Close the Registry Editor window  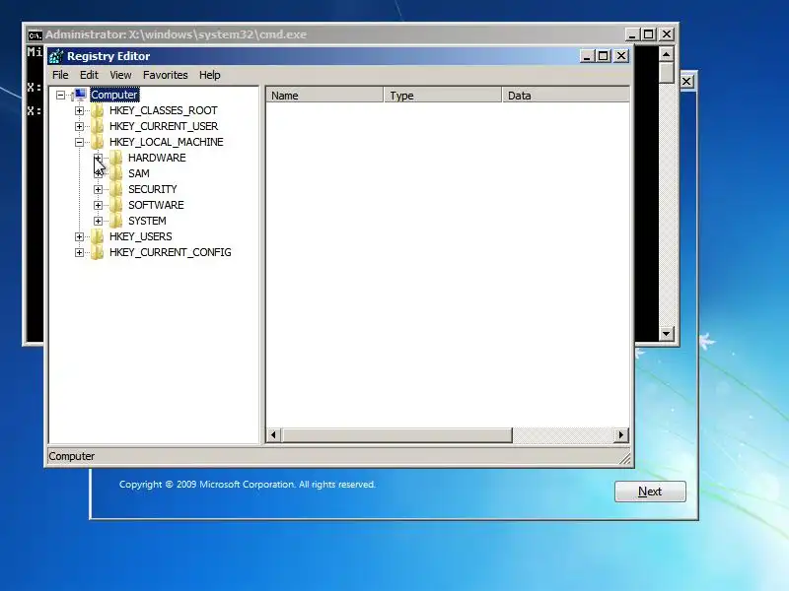coord(621,56)
